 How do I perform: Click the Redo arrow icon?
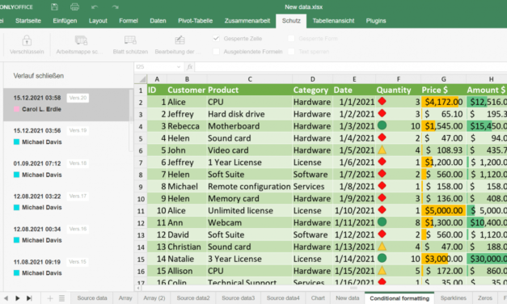pos(115,6)
